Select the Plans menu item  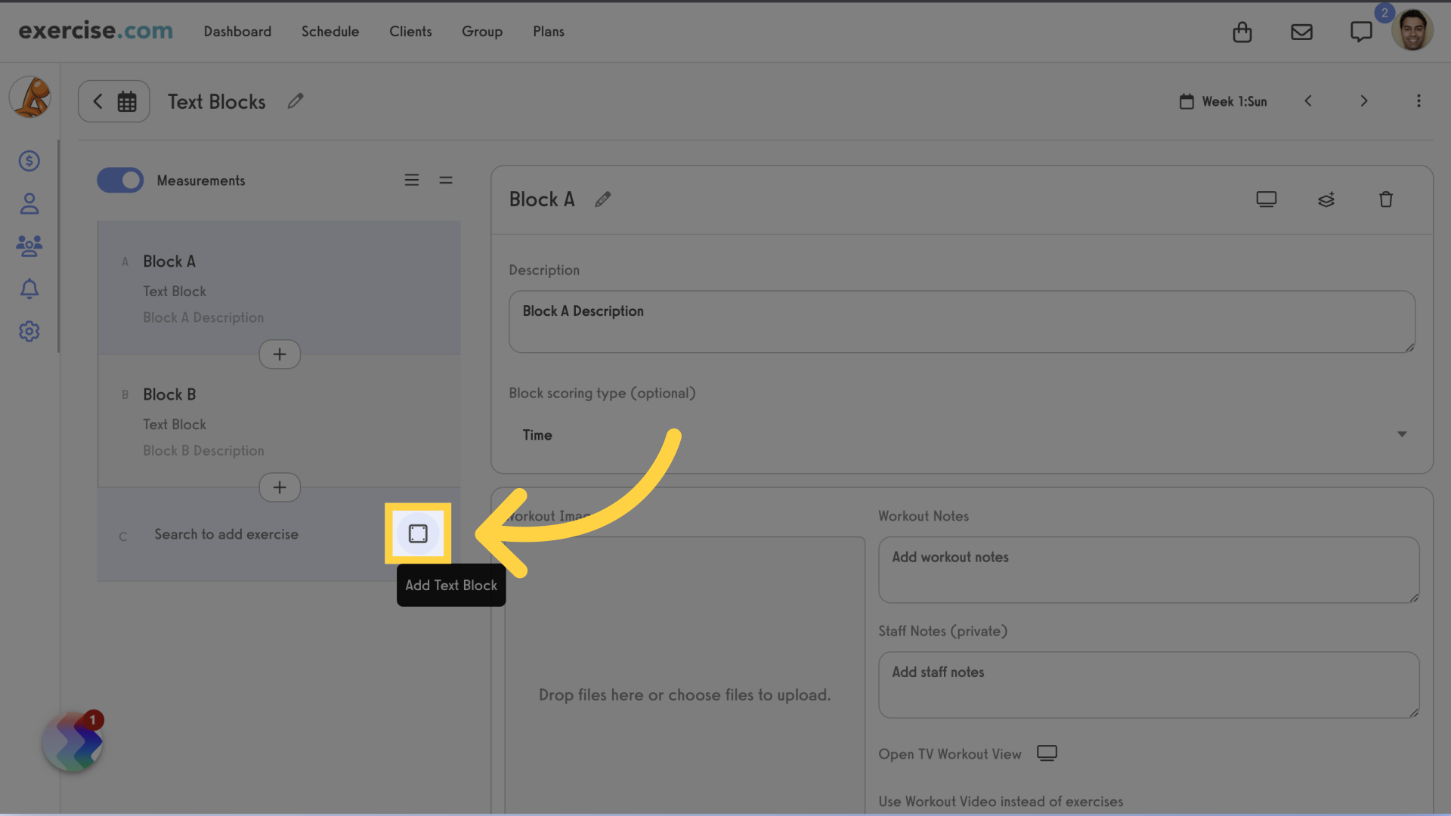point(548,31)
